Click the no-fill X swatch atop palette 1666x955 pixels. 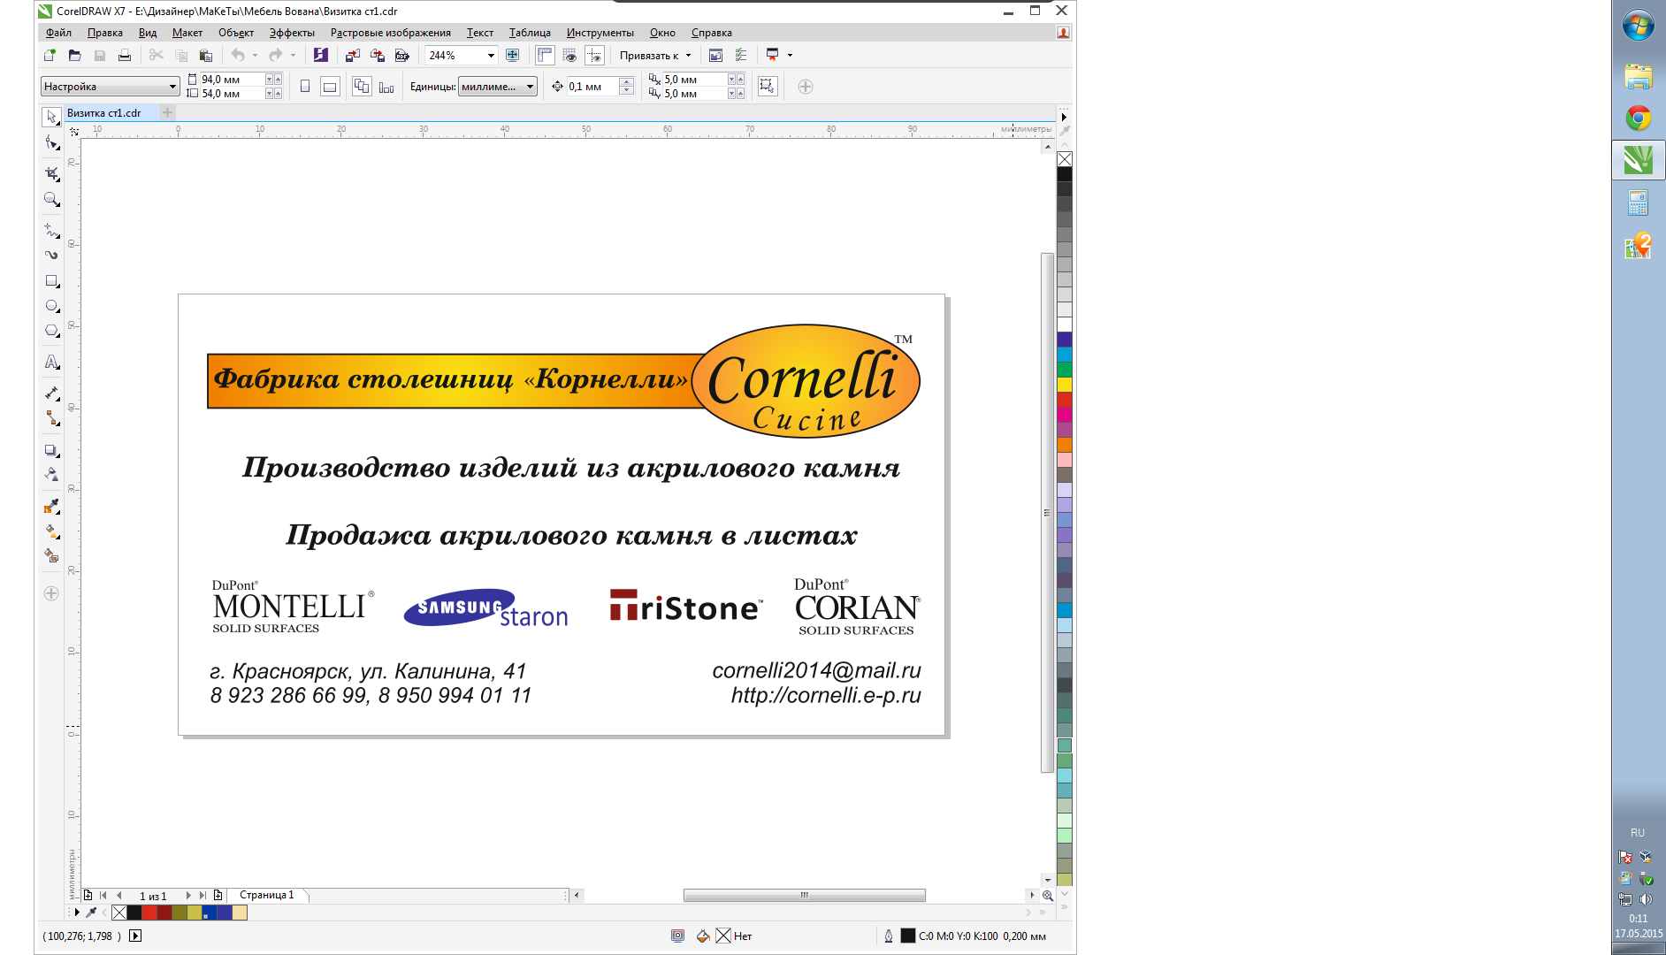(1065, 159)
